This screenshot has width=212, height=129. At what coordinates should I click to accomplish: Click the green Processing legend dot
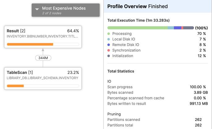[109, 34]
